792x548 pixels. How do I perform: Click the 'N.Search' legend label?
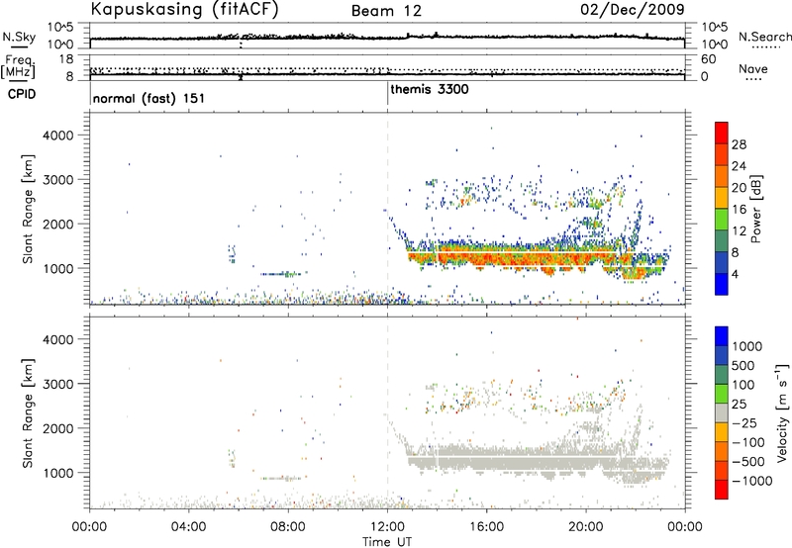764,37
